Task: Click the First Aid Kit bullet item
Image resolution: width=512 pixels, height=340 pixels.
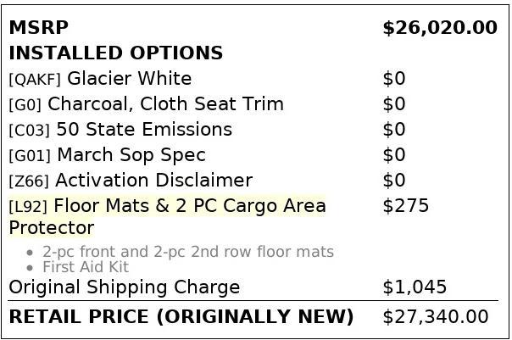Action: tap(85, 267)
